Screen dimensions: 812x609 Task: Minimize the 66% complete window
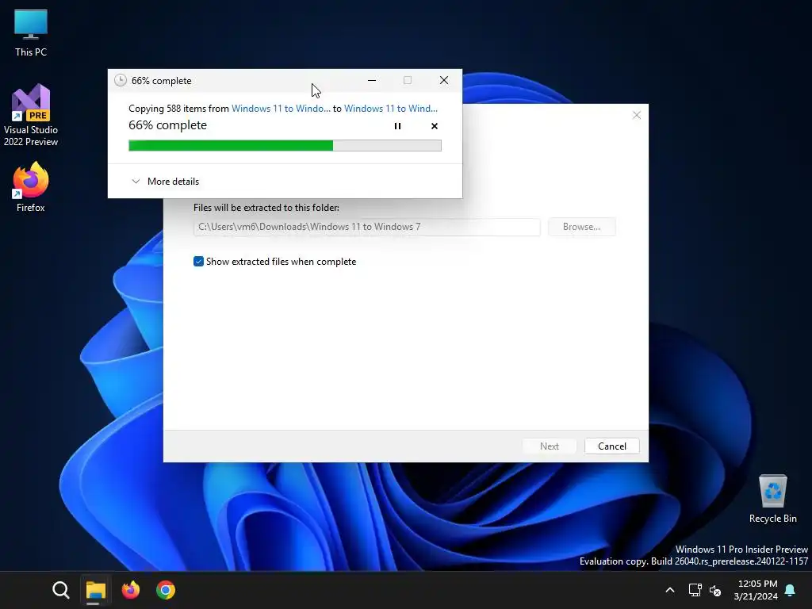372,80
